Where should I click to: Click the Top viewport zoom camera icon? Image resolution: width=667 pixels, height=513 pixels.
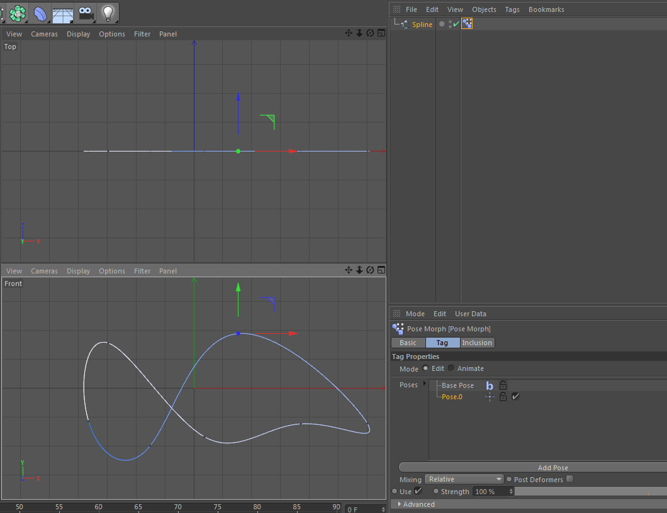tap(359, 33)
